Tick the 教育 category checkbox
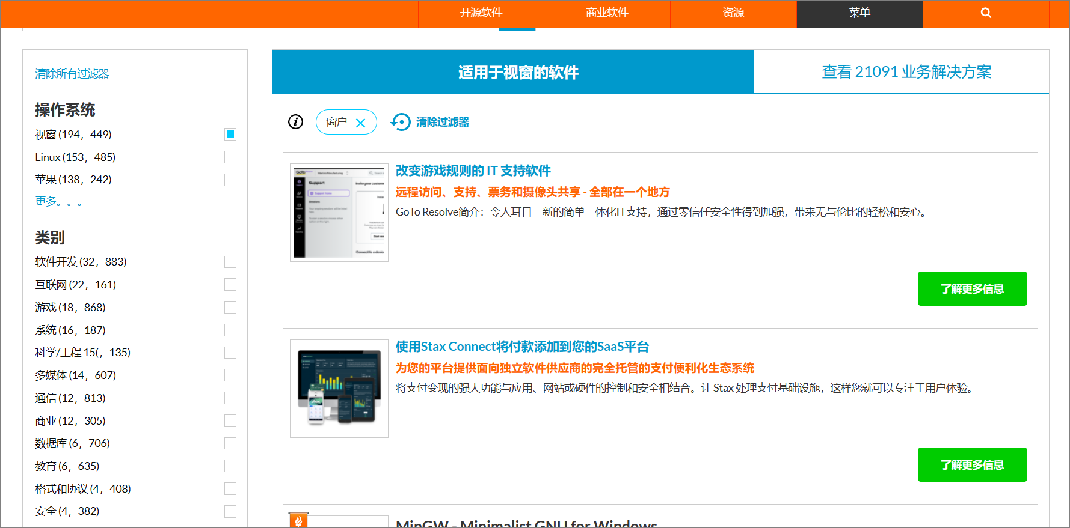Screen dimensions: 1070x528 (x=230, y=466)
